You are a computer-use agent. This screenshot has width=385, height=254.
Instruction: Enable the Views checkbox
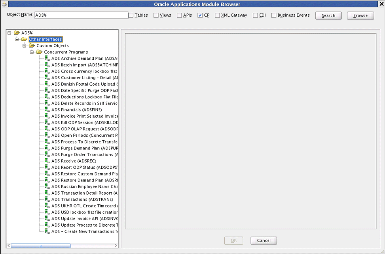[156, 15]
